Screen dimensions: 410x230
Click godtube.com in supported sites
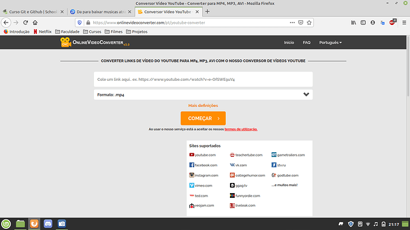[285, 175]
